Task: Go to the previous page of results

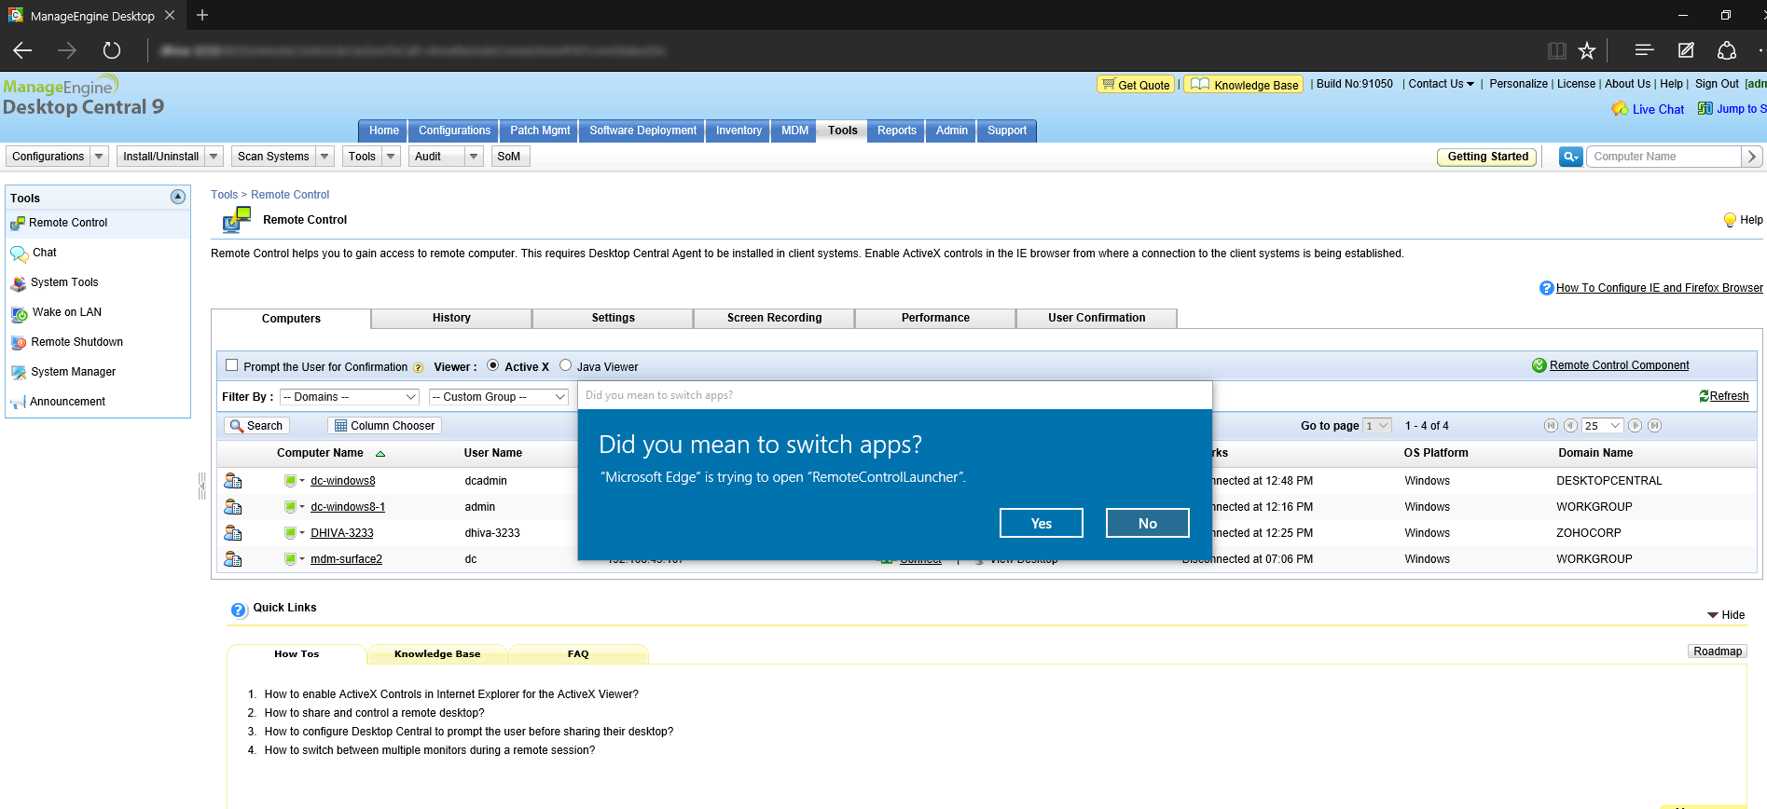Action: tap(1570, 426)
